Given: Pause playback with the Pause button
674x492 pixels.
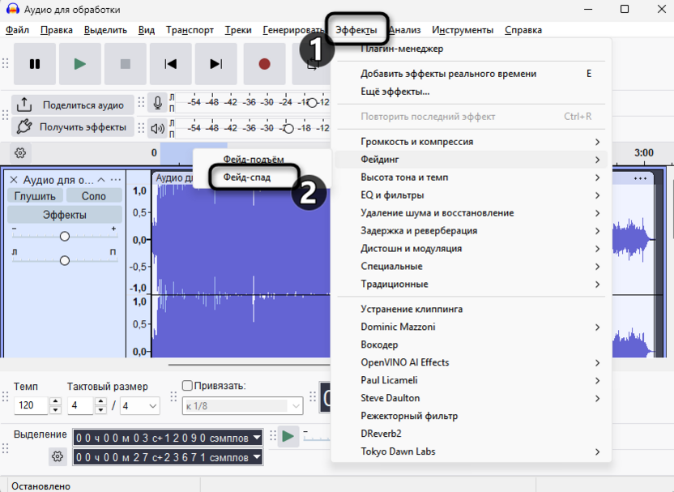Looking at the screenshot, I should (x=35, y=64).
